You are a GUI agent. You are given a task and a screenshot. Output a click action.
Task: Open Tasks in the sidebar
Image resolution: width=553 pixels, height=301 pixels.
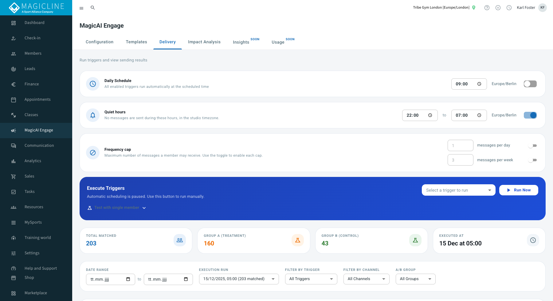pyautogui.click(x=36, y=192)
